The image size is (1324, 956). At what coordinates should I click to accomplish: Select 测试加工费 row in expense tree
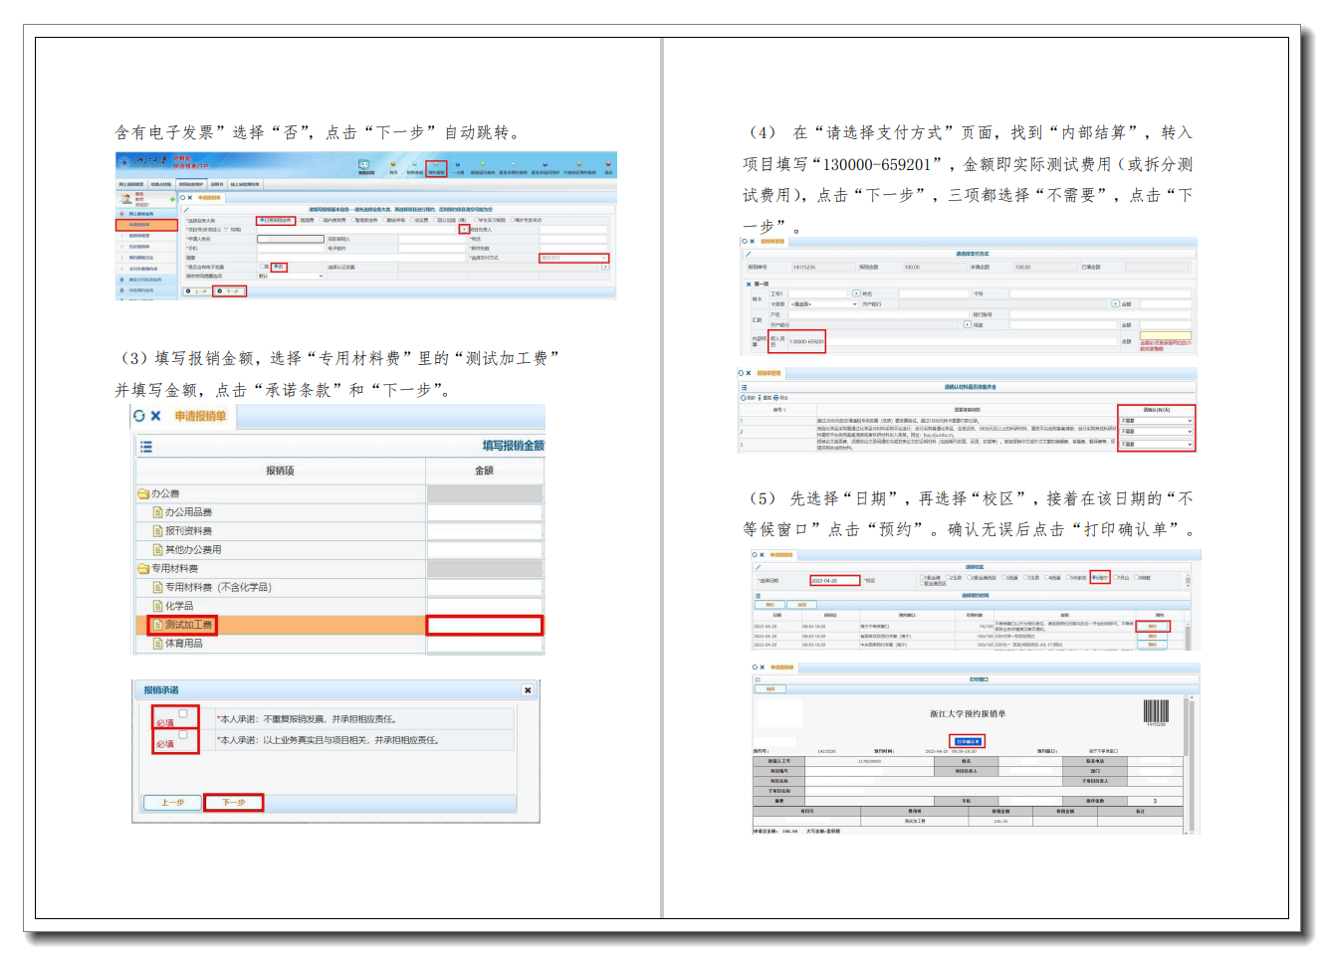tap(188, 625)
